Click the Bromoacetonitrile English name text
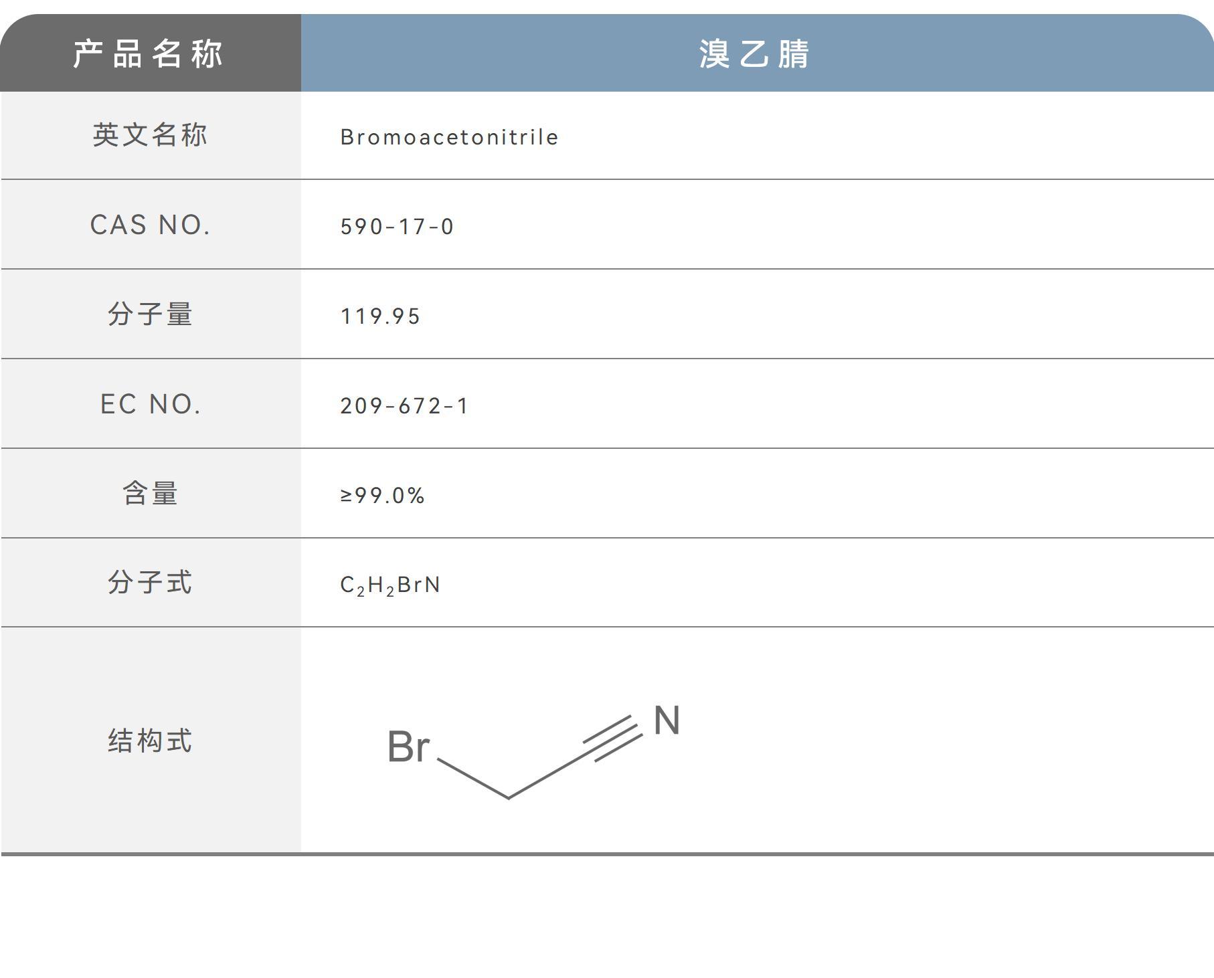This screenshot has height=978, width=1214. [x=449, y=137]
